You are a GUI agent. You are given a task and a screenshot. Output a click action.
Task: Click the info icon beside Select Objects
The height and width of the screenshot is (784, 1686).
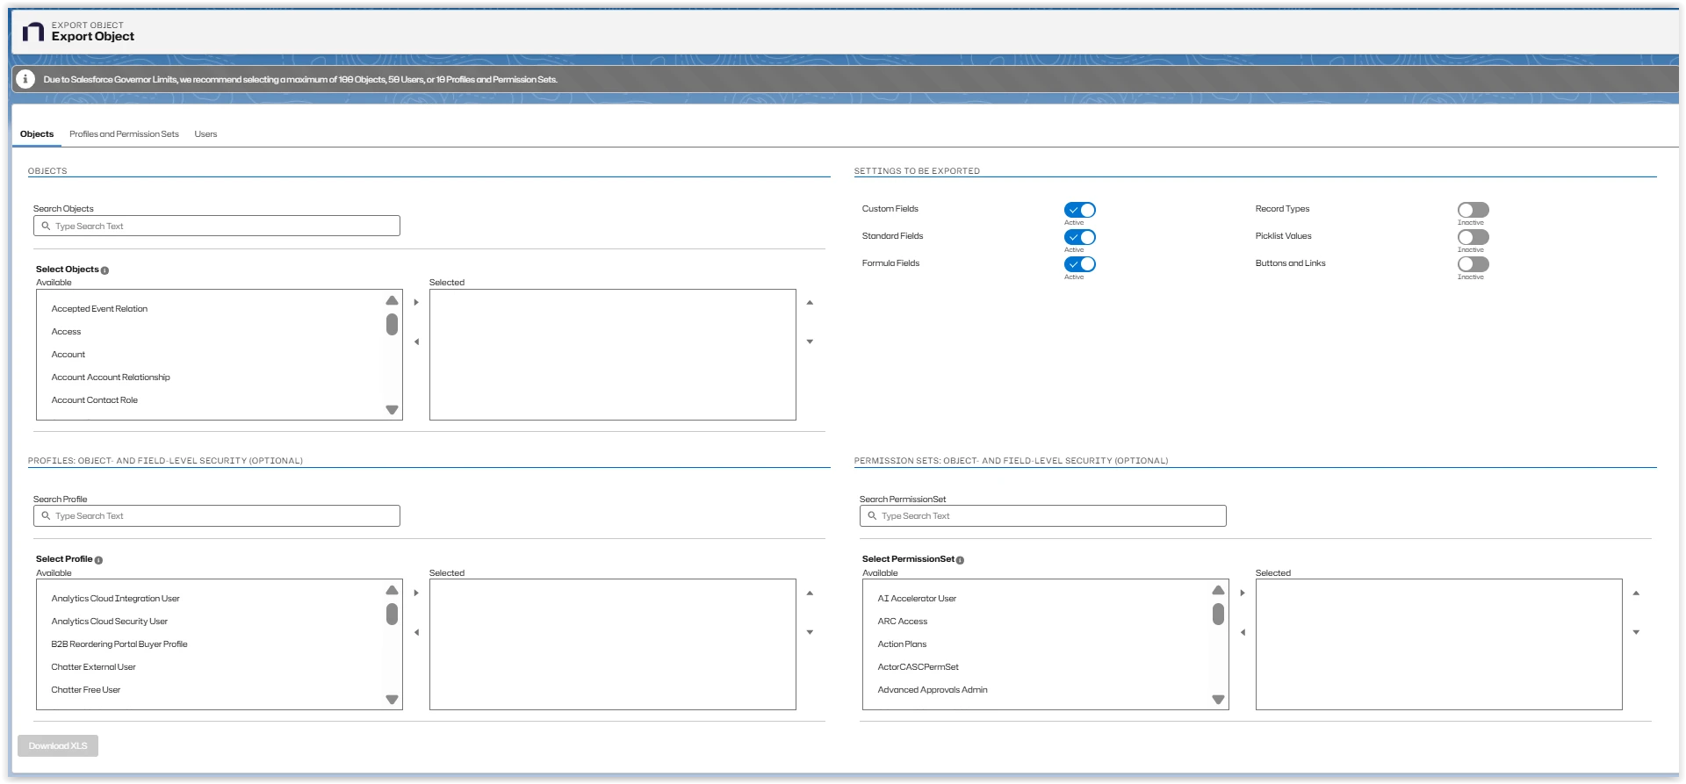tap(104, 270)
